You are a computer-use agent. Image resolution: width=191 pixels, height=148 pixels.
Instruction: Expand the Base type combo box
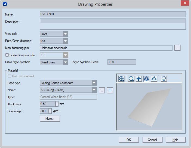click(94, 83)
